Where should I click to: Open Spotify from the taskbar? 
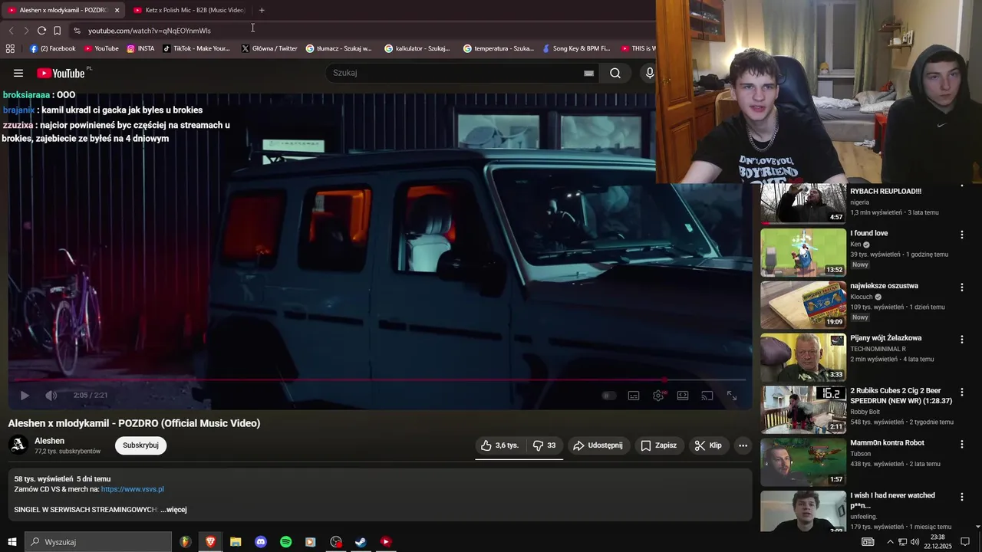tap(285, 542)
